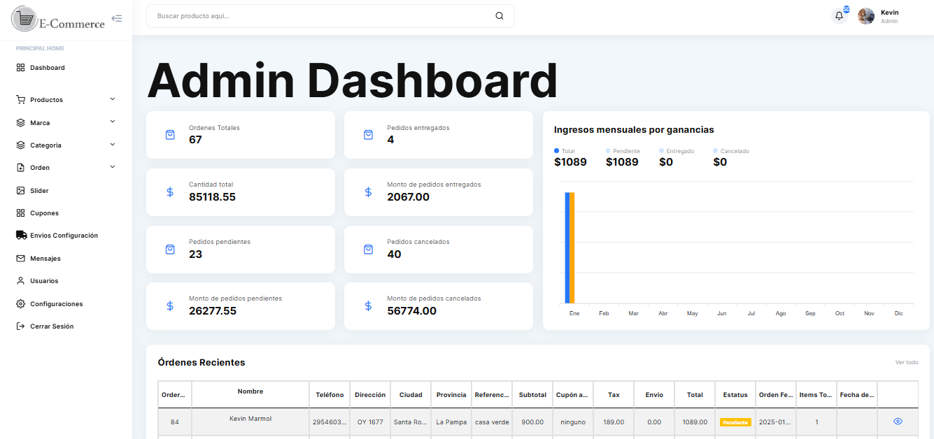This screenshot has height=439, width=934.
Task: Click the Envios Configuración truck icon
Action: point(21,236)
